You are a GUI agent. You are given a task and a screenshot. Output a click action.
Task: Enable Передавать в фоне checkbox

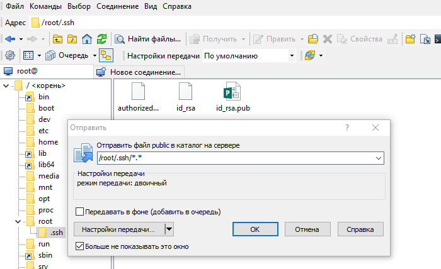point(80,212)
